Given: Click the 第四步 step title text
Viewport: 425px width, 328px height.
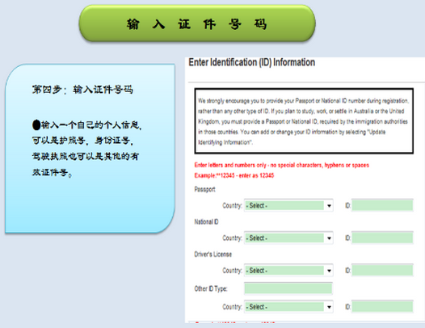Looking at the screenshot, I should pos(82,90).
